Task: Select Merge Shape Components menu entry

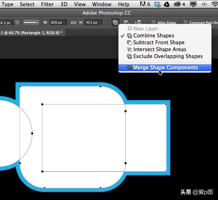Action: 165,68
